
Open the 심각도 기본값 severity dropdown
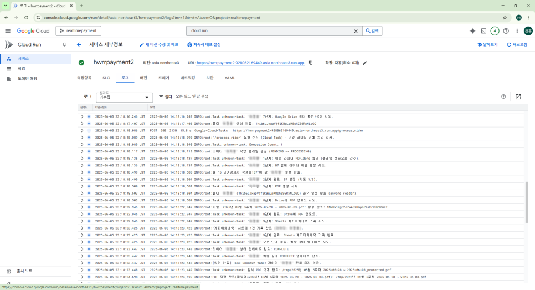point(124,98)
